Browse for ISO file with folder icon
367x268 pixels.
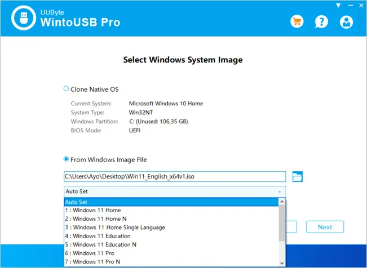tap(298, 177)
